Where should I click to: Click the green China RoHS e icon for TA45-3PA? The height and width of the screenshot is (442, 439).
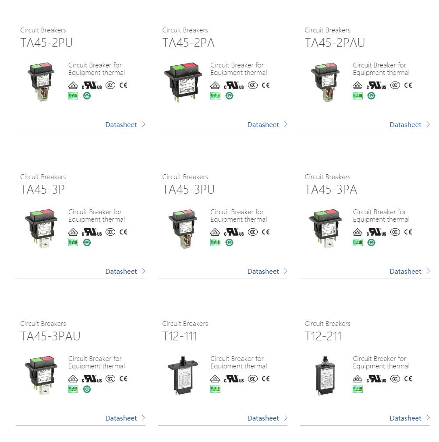[x=372, y=242]
